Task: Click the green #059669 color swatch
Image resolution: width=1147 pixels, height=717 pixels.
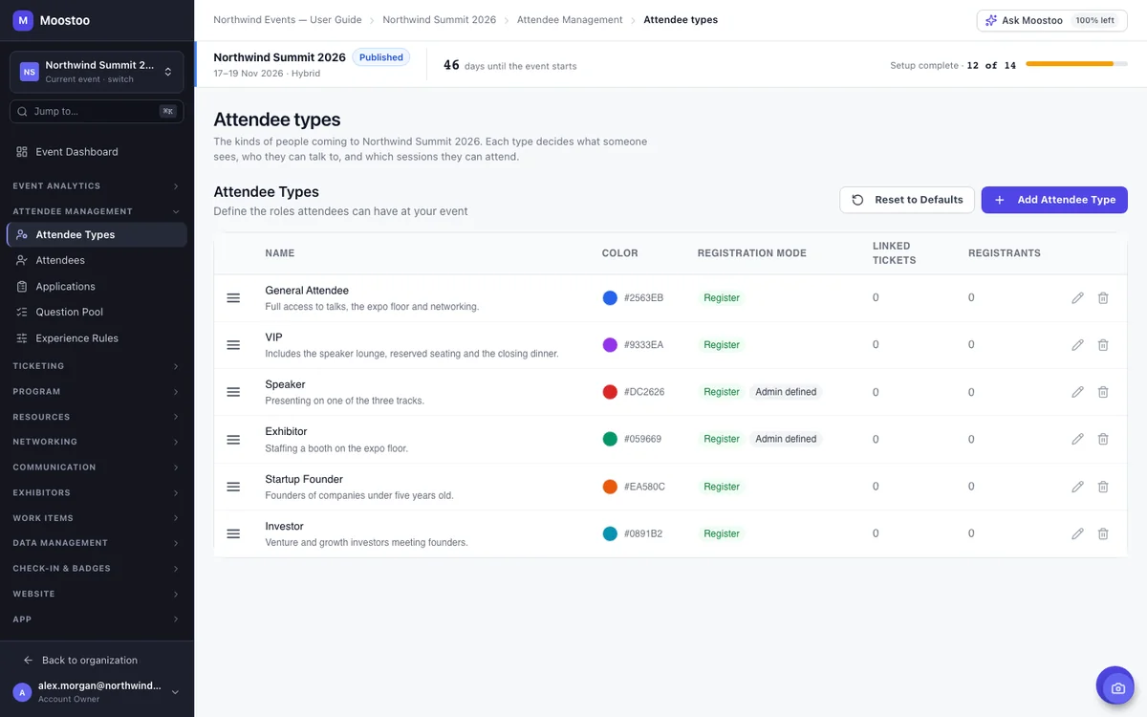Action: click(610, 439)
